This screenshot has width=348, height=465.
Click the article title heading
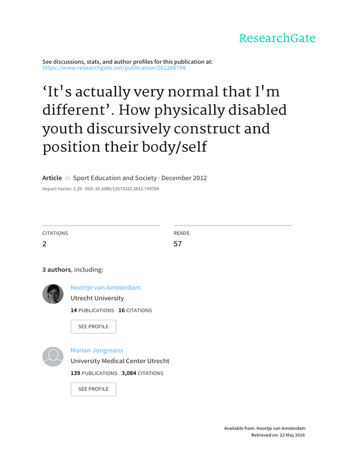tap(164, 120)
